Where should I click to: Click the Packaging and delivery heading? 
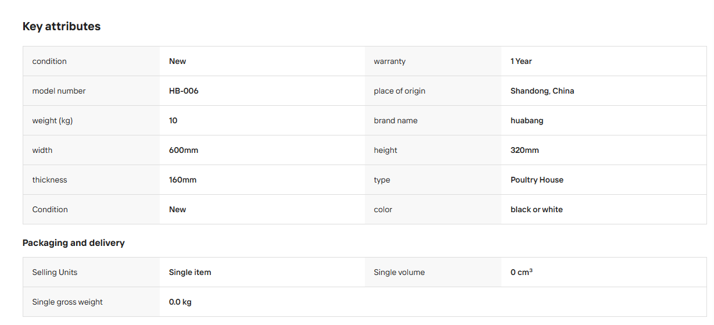74,243
